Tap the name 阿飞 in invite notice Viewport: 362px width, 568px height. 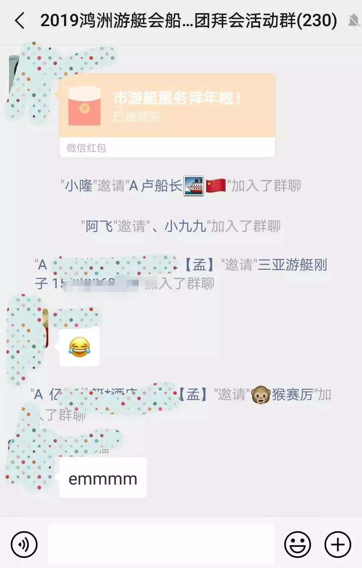99,226
